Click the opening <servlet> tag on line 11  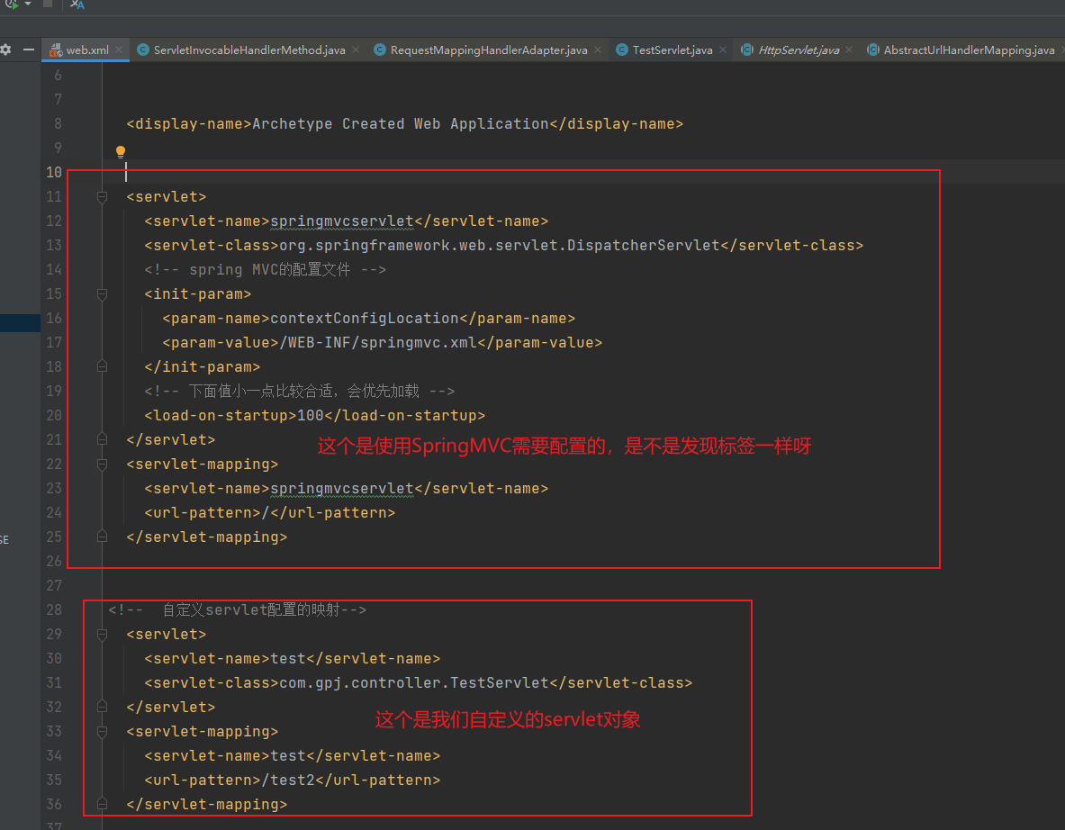[x=167, y=197]
